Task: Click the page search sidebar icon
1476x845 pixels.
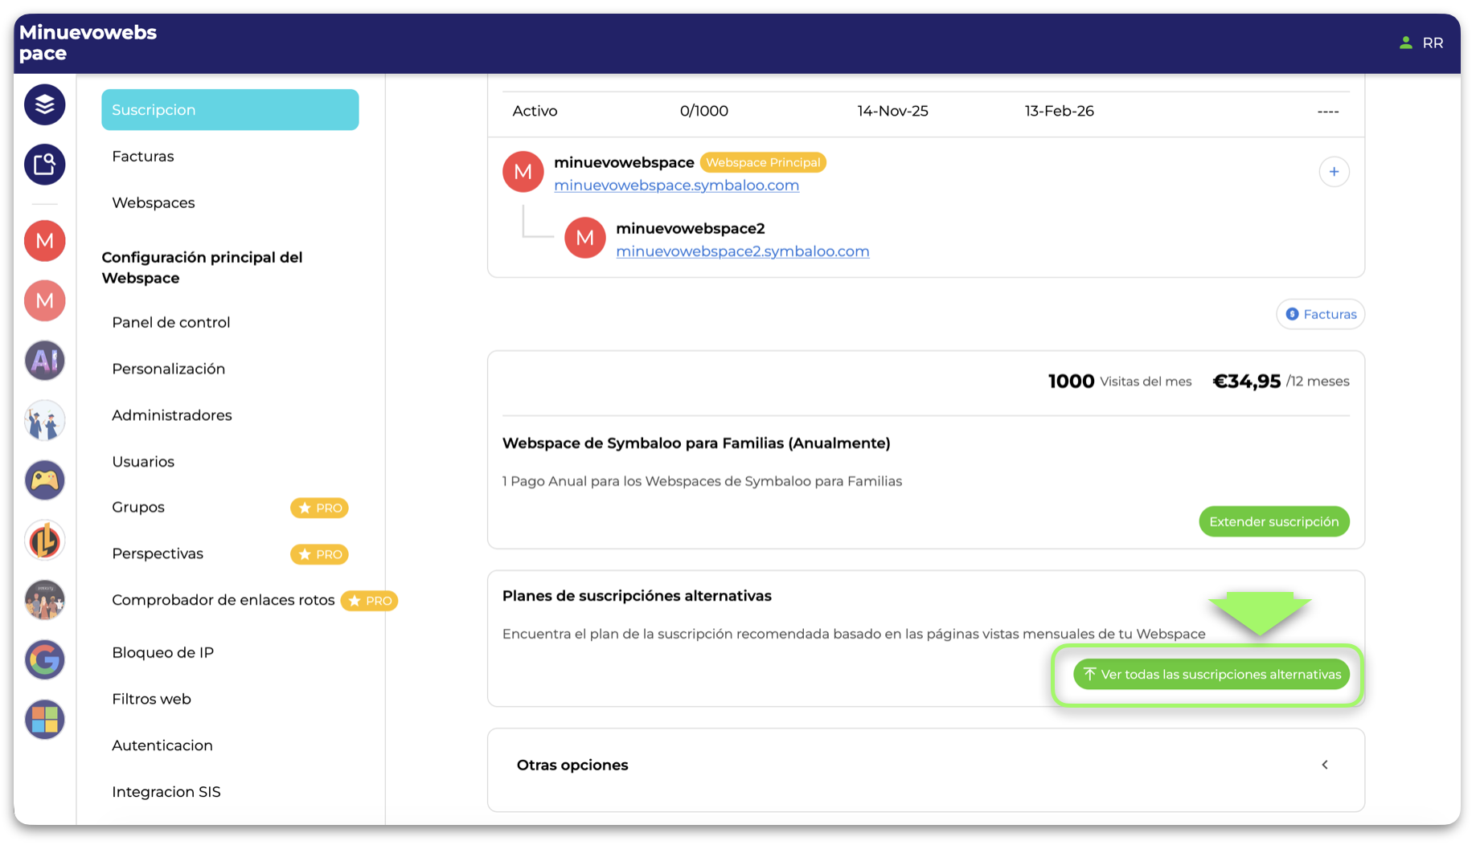Action: pos(44,165)
